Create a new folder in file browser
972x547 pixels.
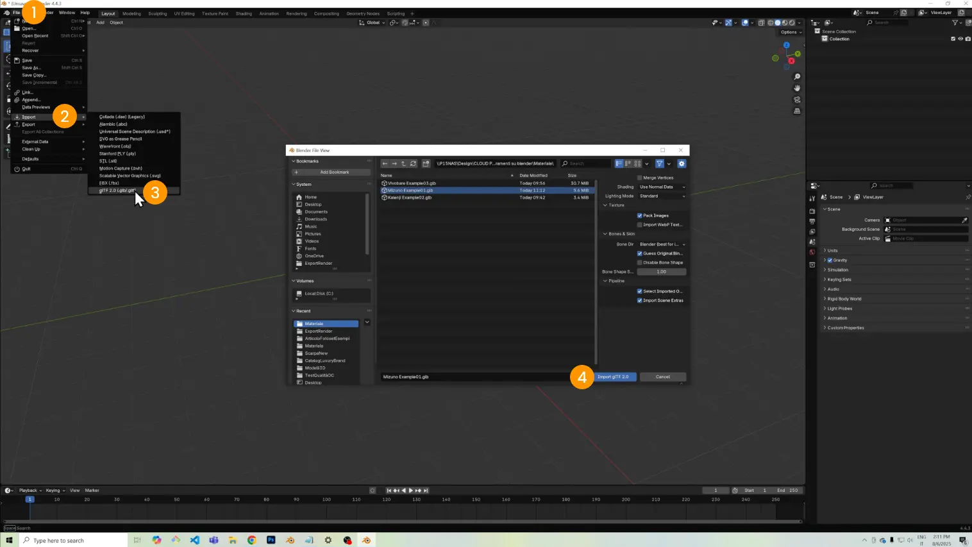click(426, 164)
